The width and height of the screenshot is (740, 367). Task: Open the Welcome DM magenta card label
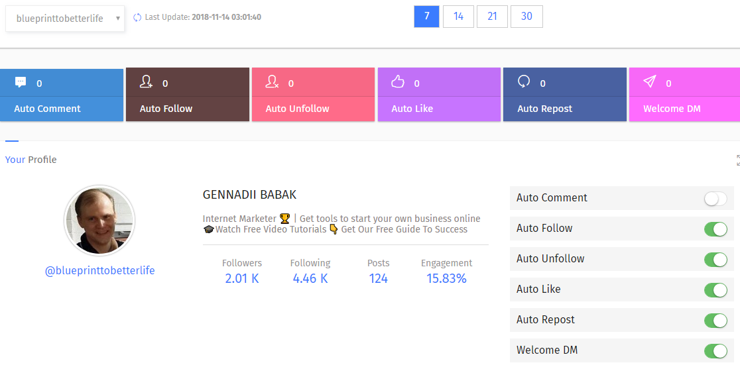pyautogui.click(x=672, y=109)
